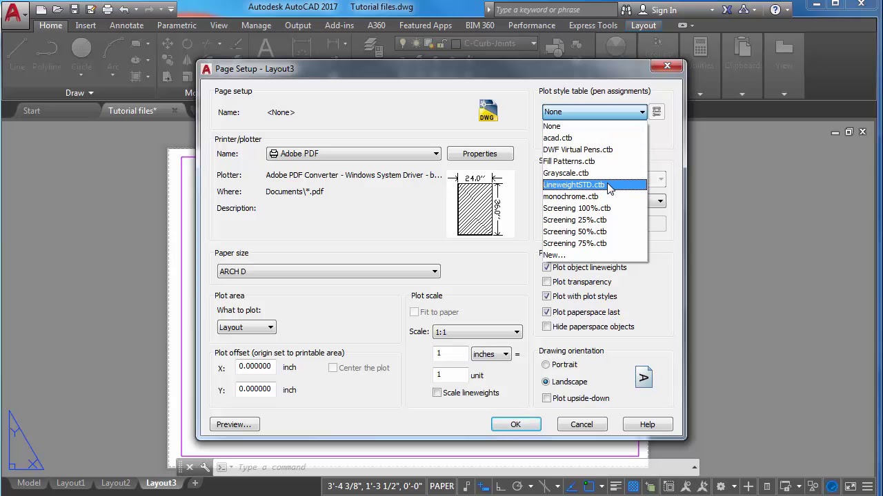Select the Arc tool in Draw panel
The width and height of the screenshot is (883, 496).
click(112, 55)
